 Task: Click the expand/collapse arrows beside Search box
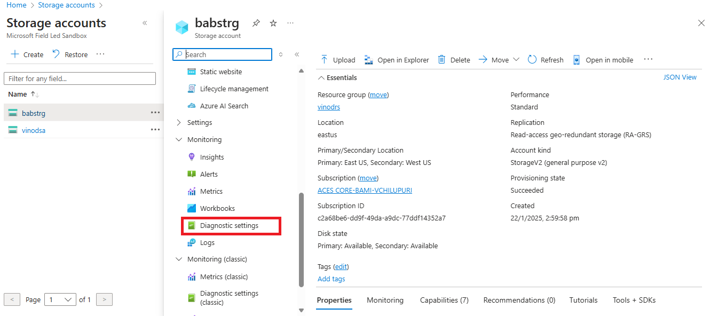click(281, 54)
